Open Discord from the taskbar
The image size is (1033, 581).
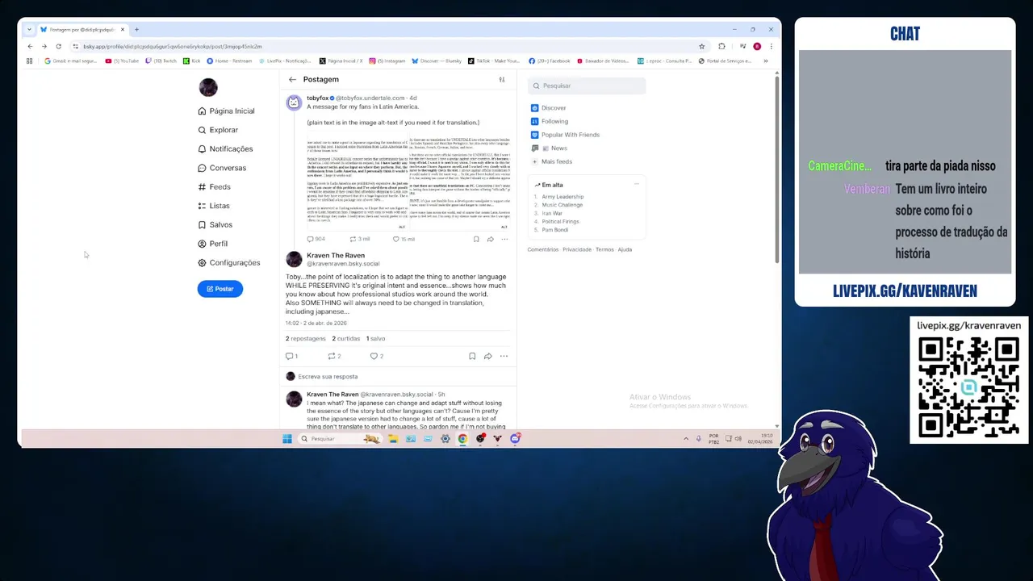pyautogui.click(x=515, y=439)
